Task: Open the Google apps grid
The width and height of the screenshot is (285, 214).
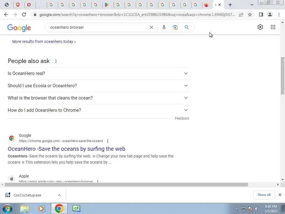Action: (x=273, y=27)
